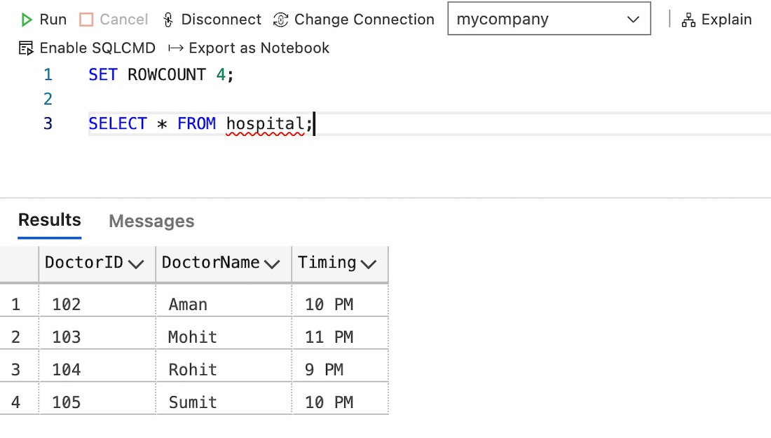
Task: Select row number 2 header
Action: (x=16, y=337)
